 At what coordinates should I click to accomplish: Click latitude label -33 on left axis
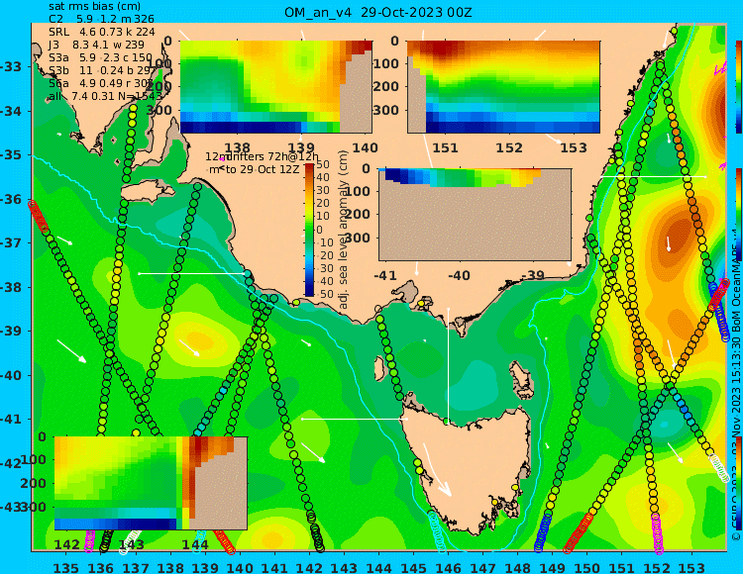[x=11, y=66]
